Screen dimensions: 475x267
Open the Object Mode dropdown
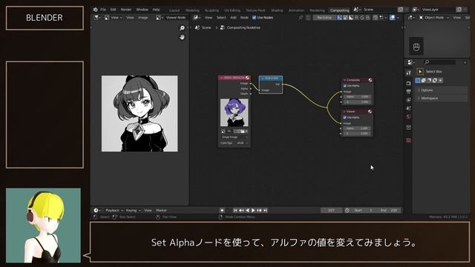434,18
